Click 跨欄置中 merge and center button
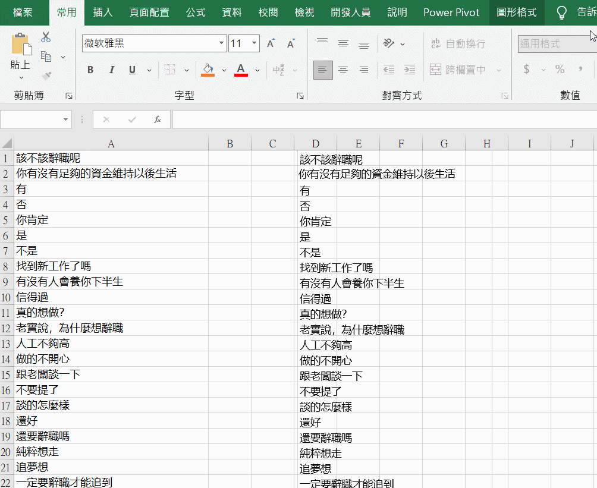Screen dimensions: 597x488 [x=458, y=70]
